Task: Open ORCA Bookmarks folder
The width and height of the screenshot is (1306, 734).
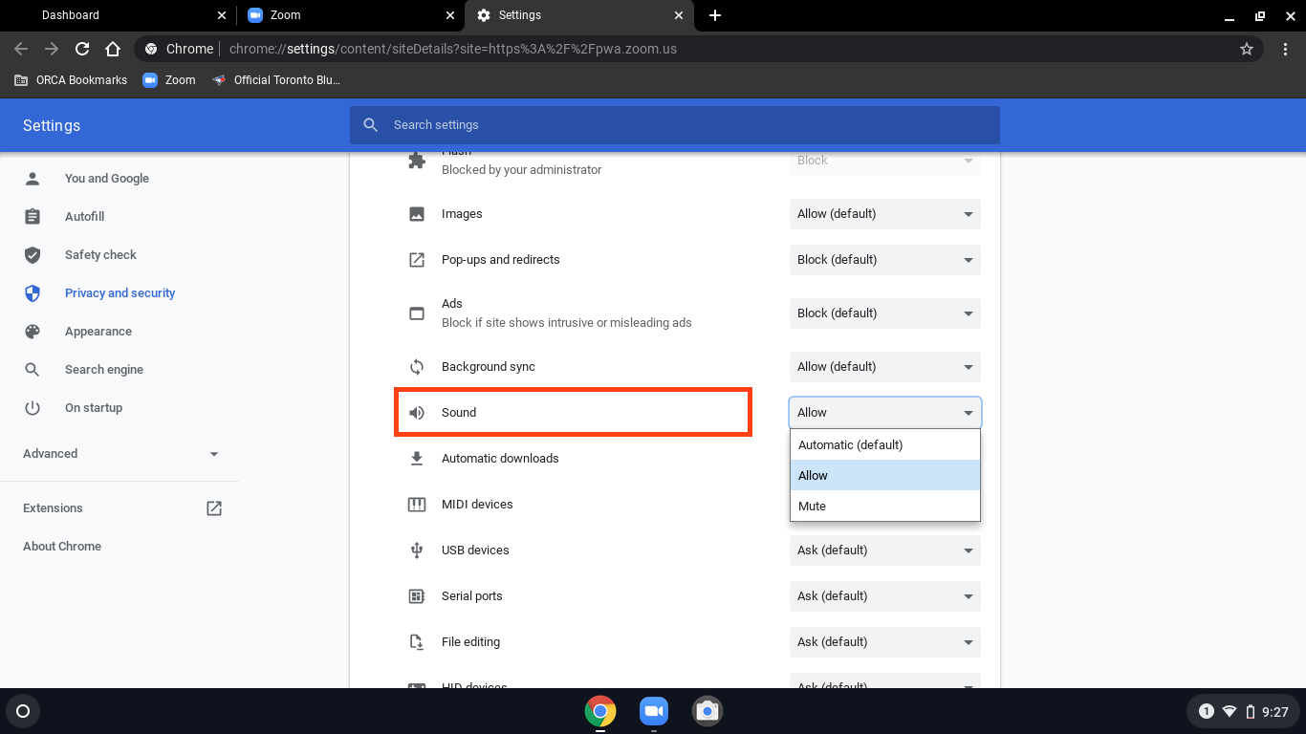Action: click(x=71, y=80)
